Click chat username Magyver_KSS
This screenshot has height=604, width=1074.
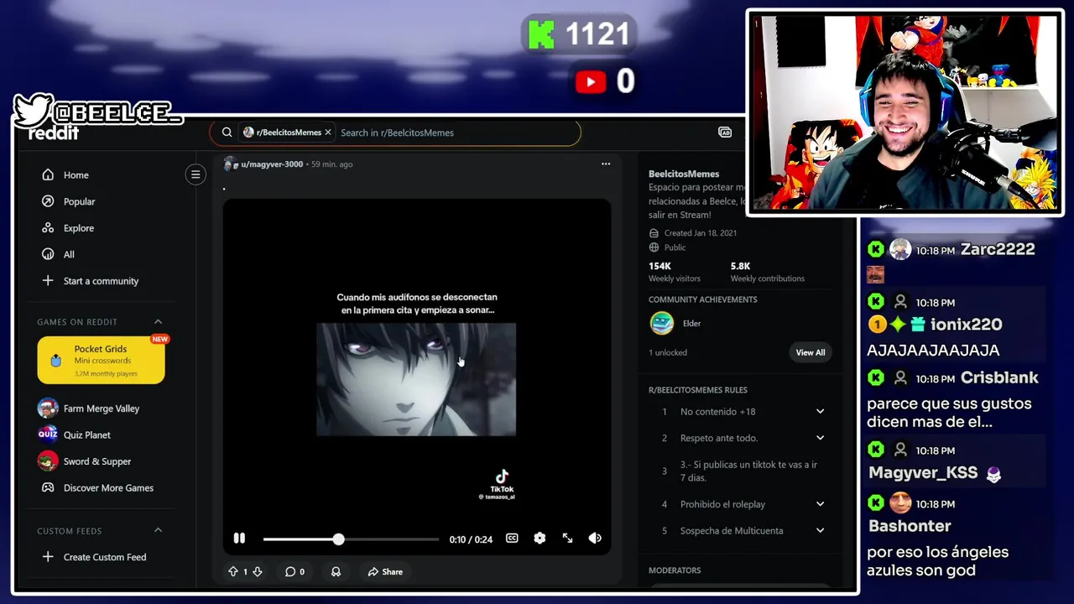[x=923, y=473]
